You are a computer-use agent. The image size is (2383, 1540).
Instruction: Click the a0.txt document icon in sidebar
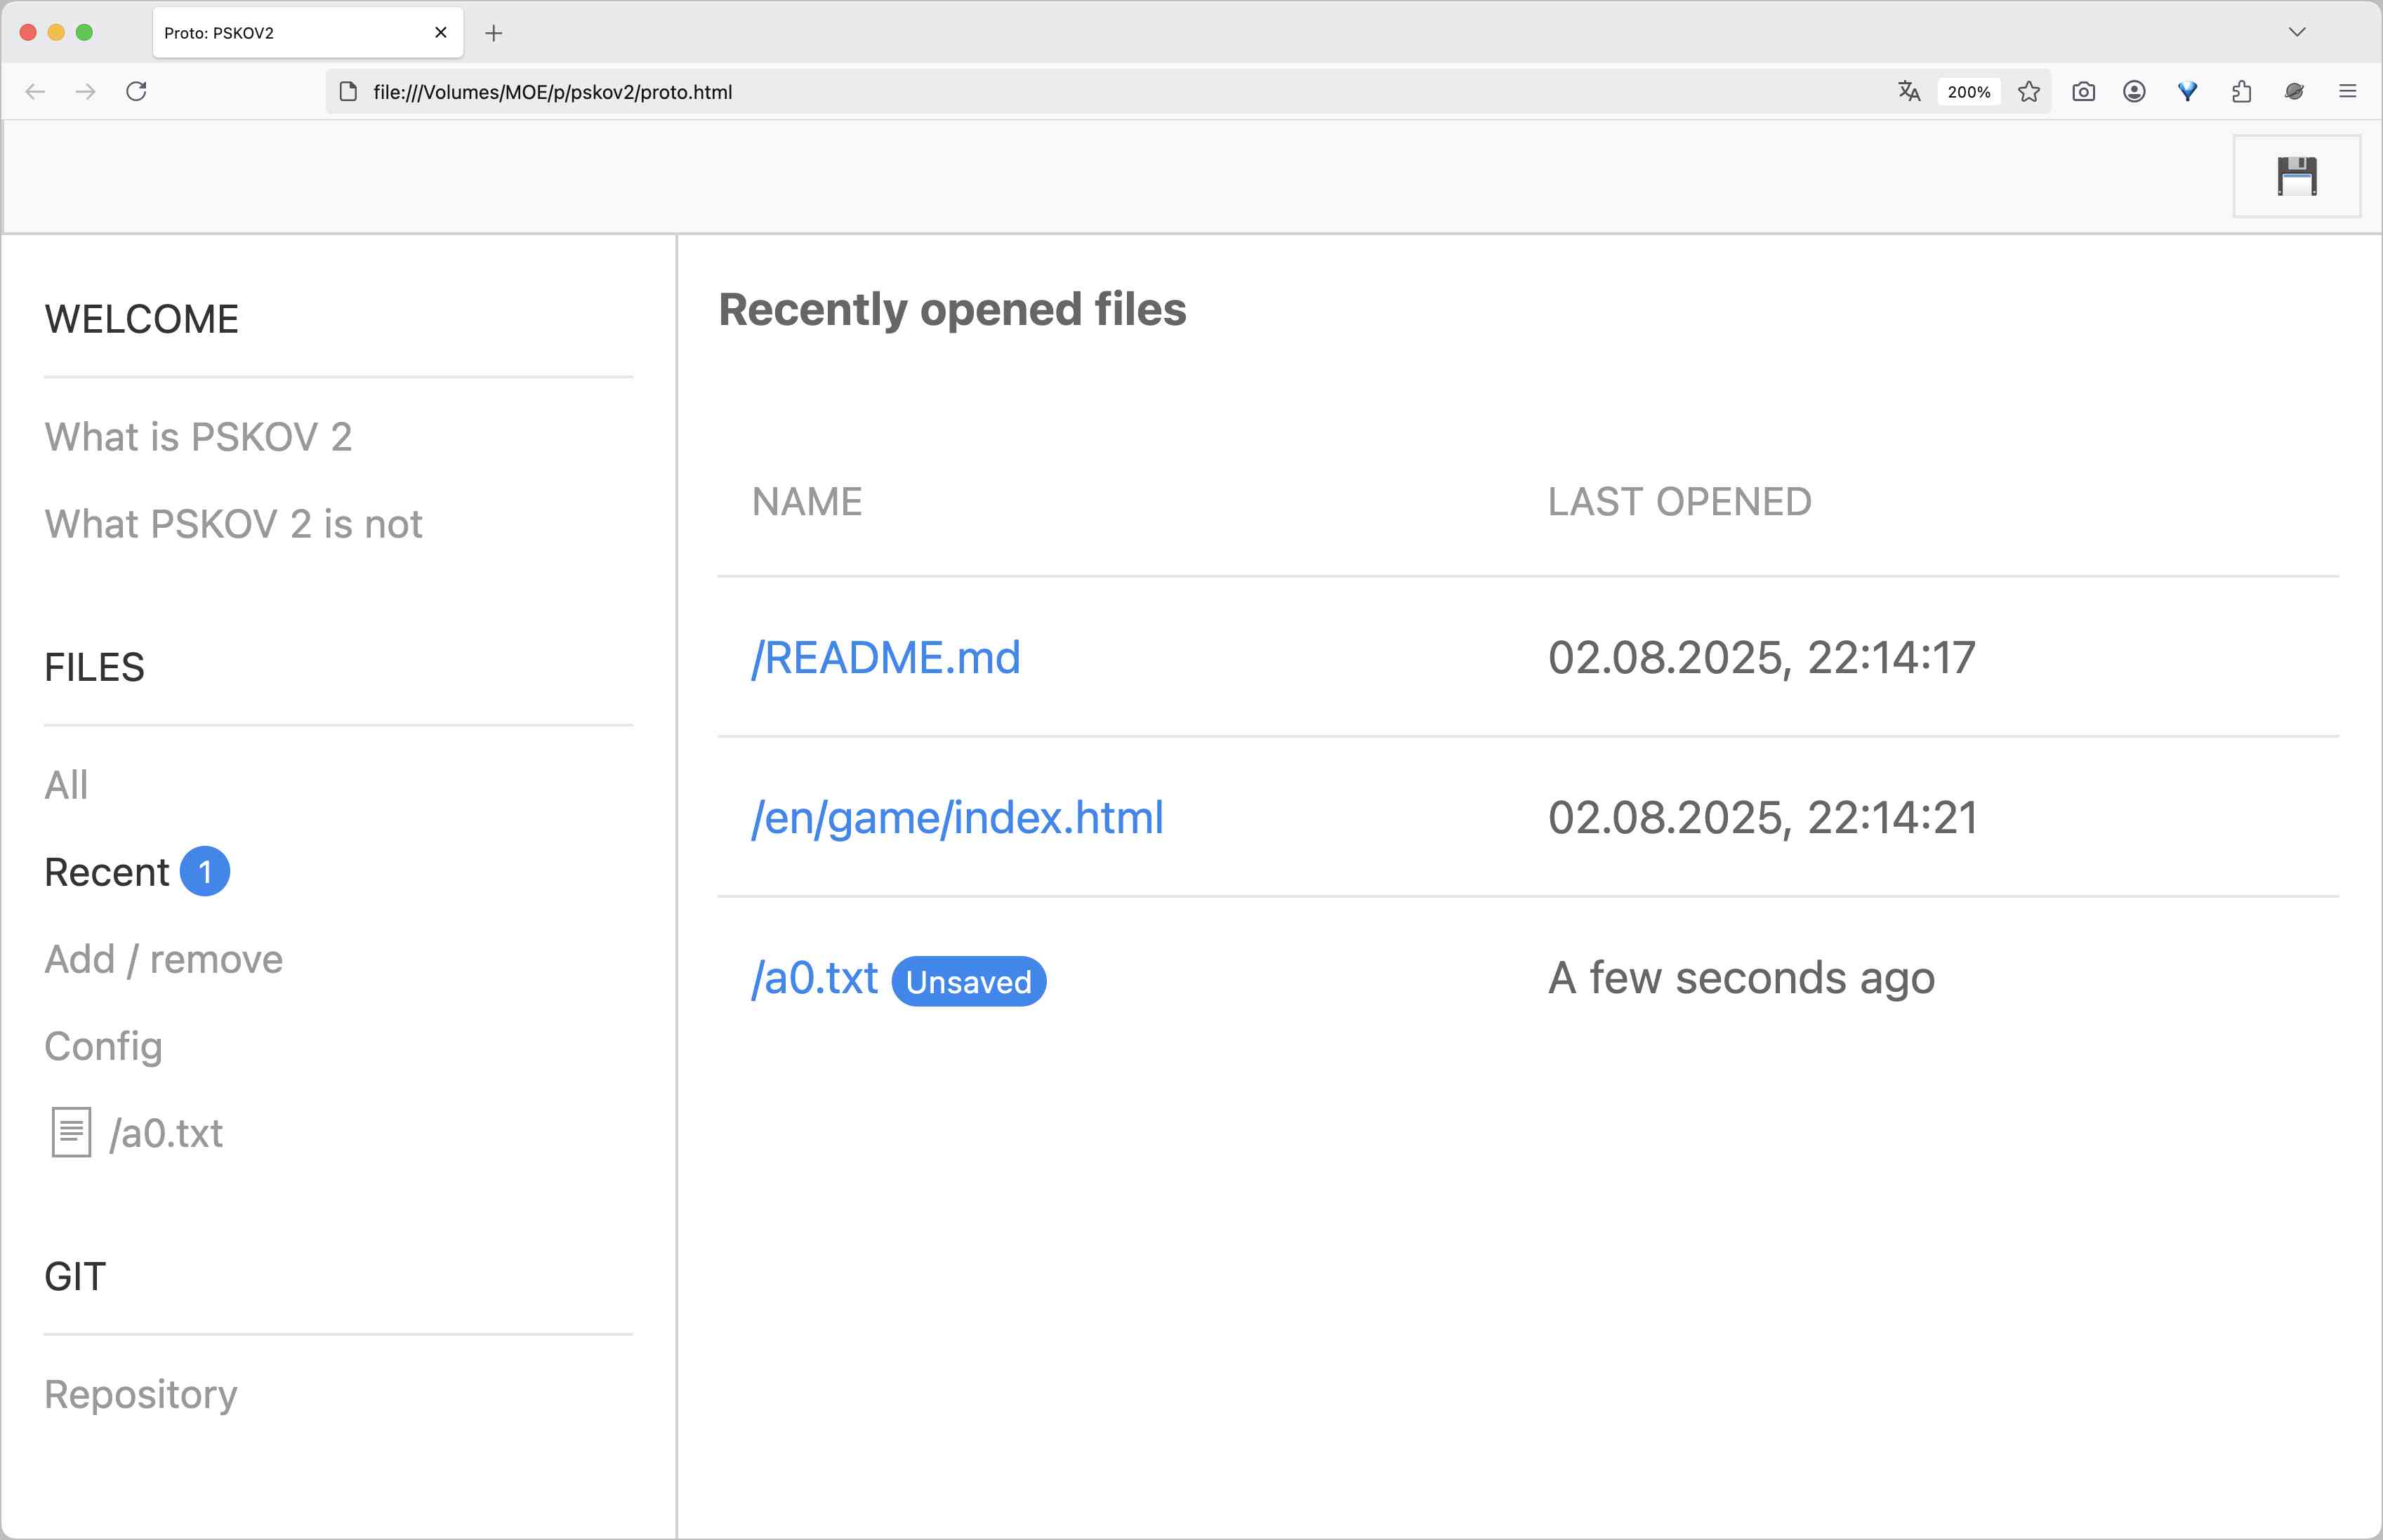coord(71,1132)
